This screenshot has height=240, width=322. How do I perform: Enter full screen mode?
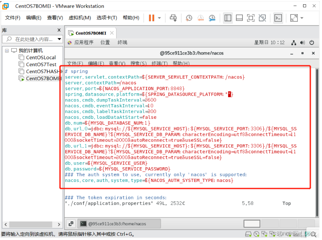coord(251,18)
